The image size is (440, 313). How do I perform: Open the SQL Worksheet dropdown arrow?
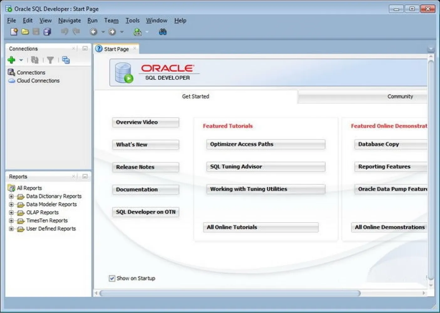(x=147, y=32)
